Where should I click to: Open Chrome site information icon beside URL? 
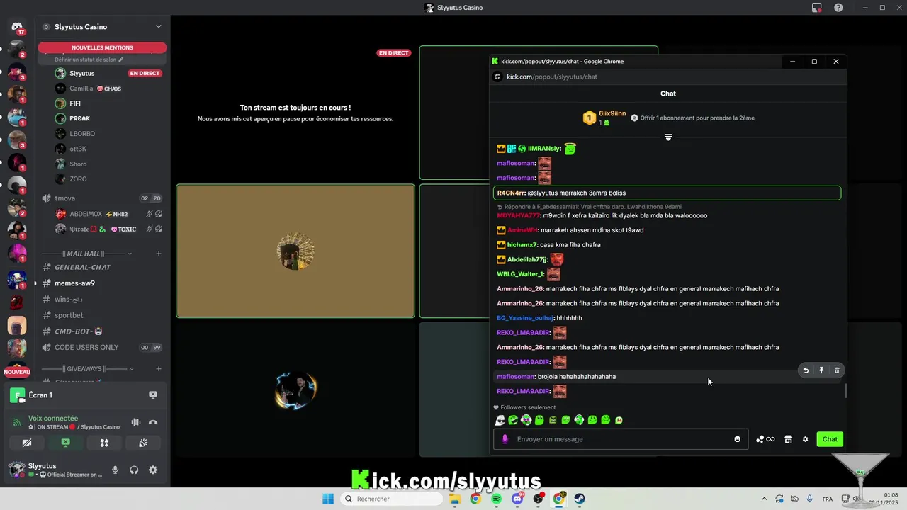[497, 76]
